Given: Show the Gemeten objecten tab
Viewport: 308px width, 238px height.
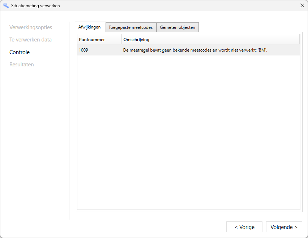Looking at the screenshot, I should [177, 27].
